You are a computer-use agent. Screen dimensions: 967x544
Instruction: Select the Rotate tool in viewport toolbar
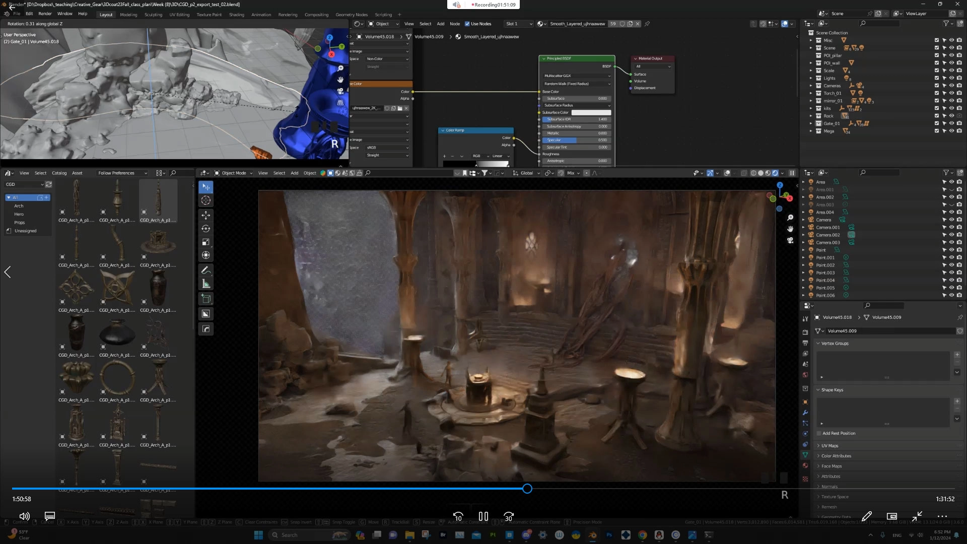pos(205,229)
